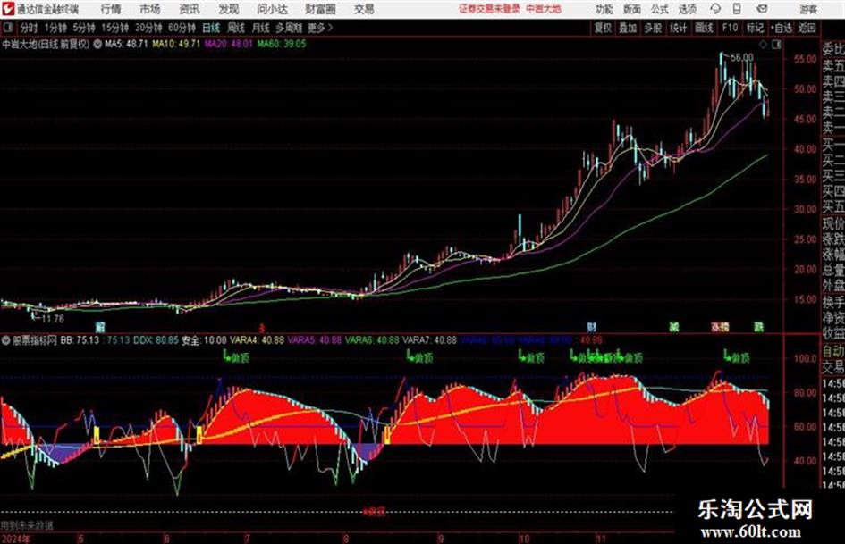Open the 多周期 multi-period view
This screenshot has height=544, width=845.
289,28
